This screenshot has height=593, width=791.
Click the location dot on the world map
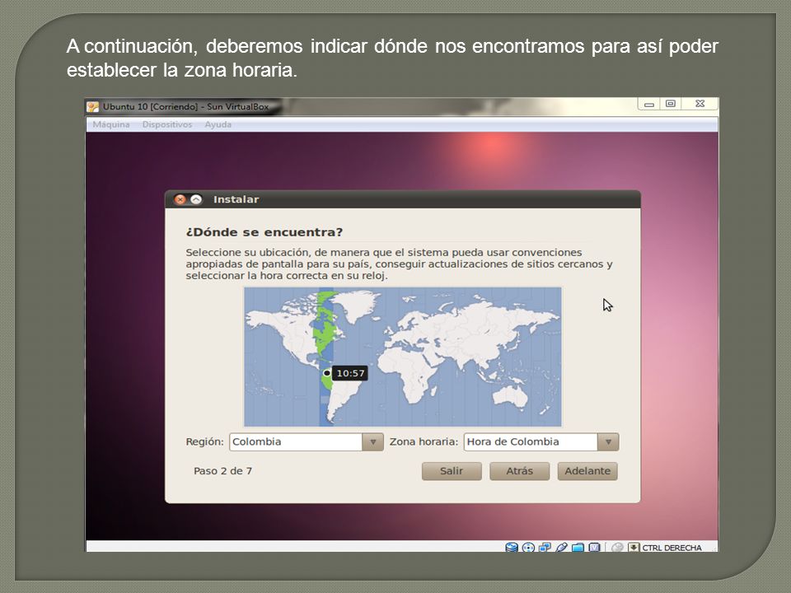(x=327, y=373)
